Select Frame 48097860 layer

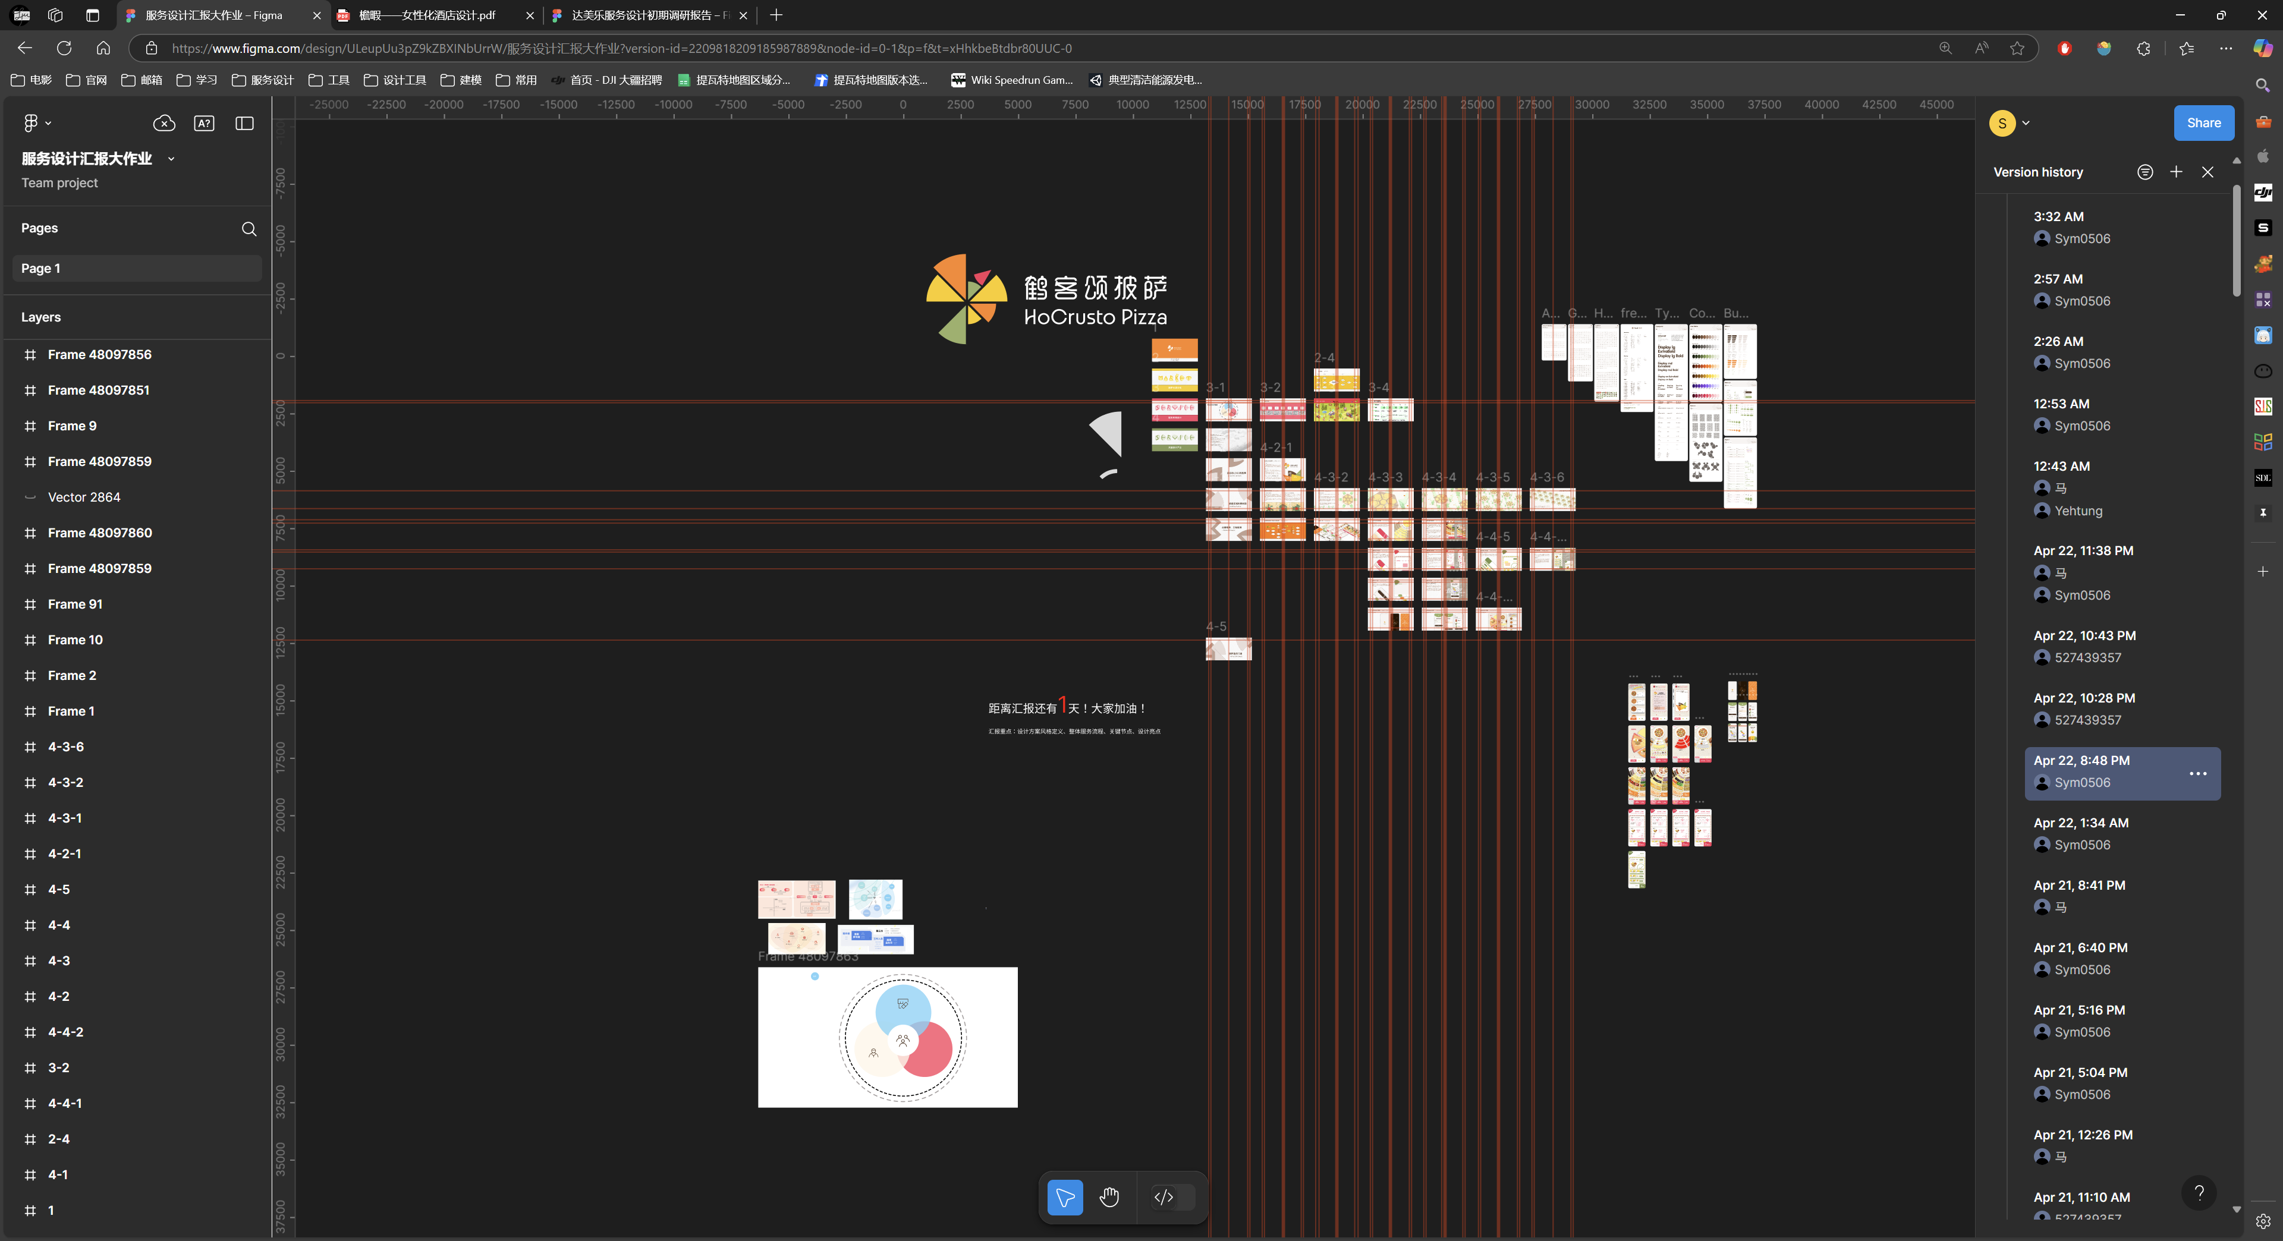point(99,533)
